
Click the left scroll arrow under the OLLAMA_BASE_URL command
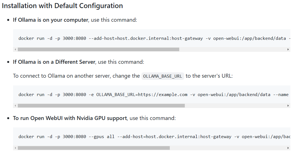tap(15, 106)
